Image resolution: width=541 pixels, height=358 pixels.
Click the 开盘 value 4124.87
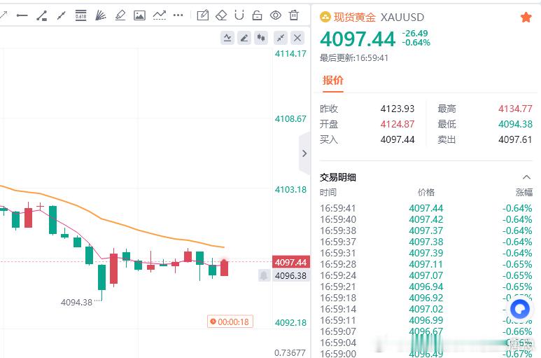coord(397,124)
